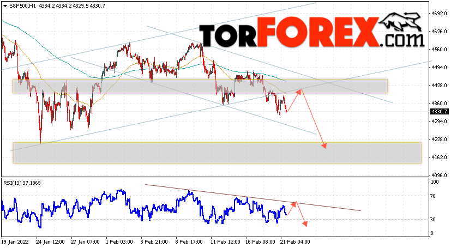
Task: Click the 8 Feb 17:00 time axis label
Action: [x=189, y=242]
